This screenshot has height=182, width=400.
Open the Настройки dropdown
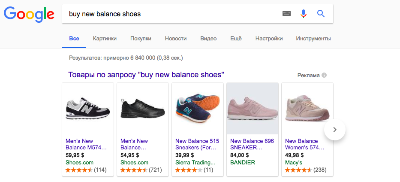tap(269, 39)
